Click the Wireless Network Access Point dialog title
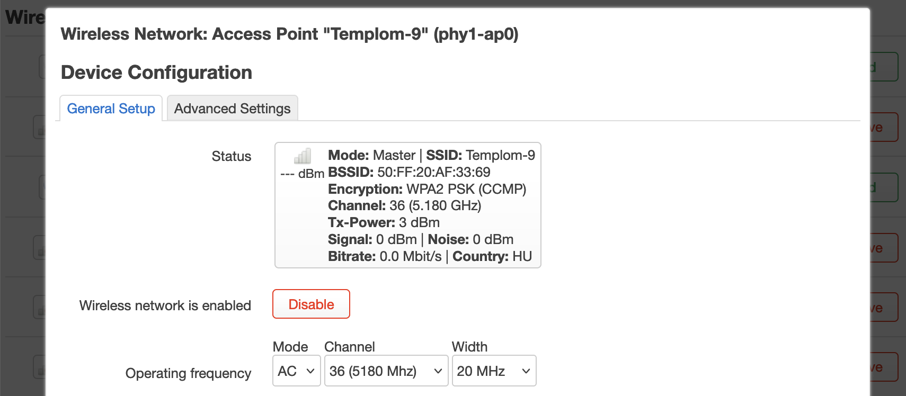This screenshot has width=906, height=396. pyautogui.click(x=290, y=34)
